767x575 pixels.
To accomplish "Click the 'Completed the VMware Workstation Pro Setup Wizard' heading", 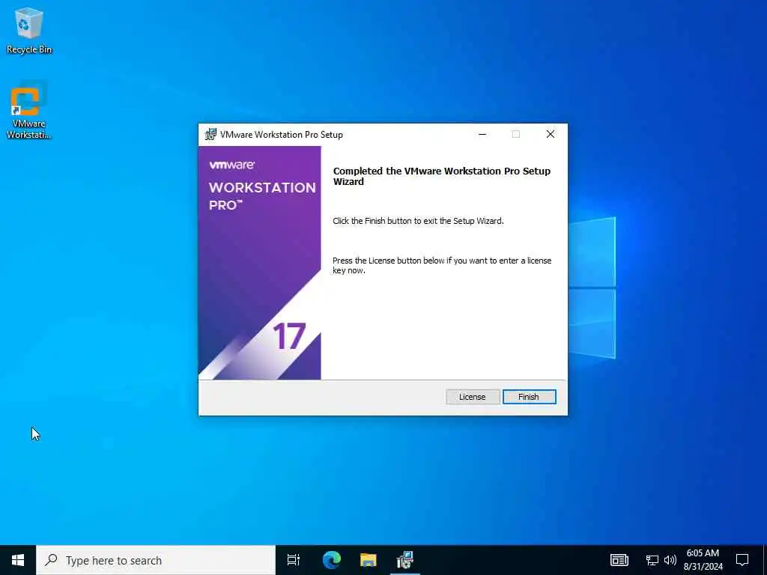I will click(442, 176).
